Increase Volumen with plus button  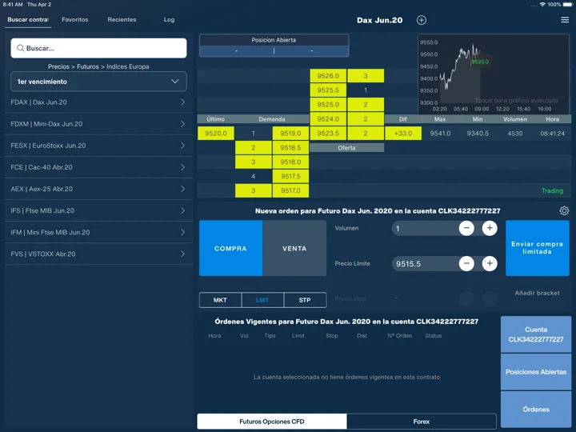[x=490, y=228]
